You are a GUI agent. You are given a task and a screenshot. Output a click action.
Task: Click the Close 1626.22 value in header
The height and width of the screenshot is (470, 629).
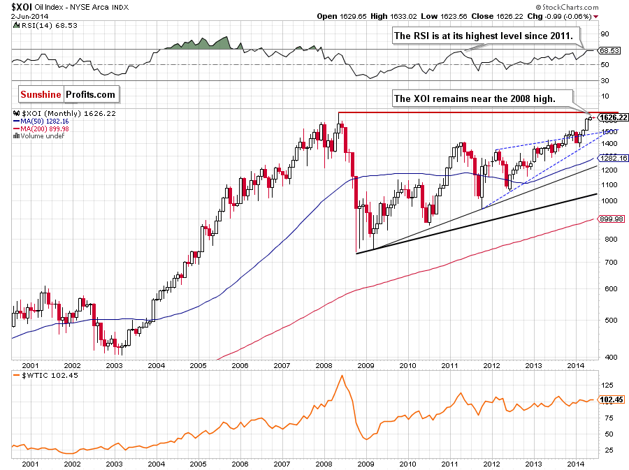coord(497,17)
